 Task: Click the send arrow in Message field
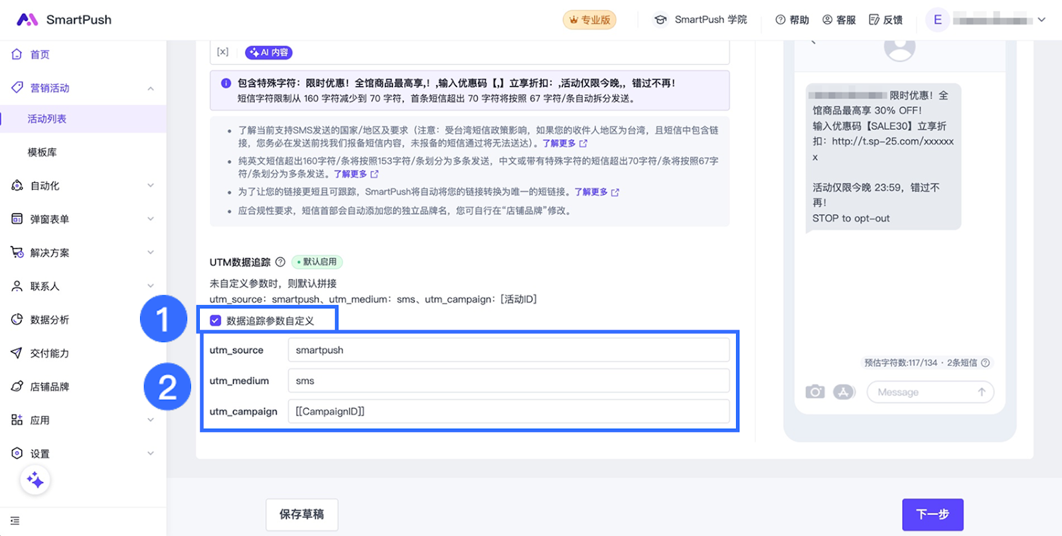click(981, 392)
